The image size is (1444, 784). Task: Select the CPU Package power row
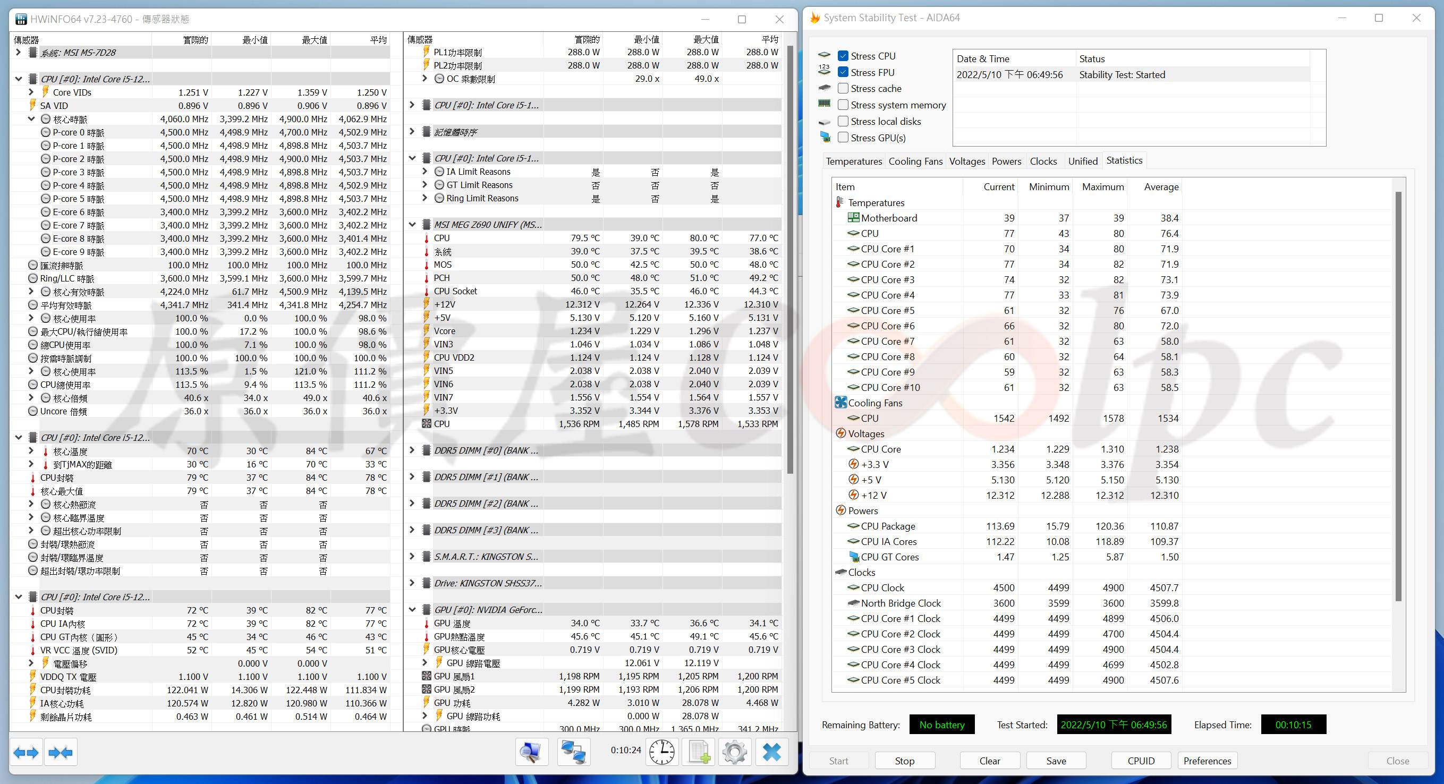[x=1007, y=526]
